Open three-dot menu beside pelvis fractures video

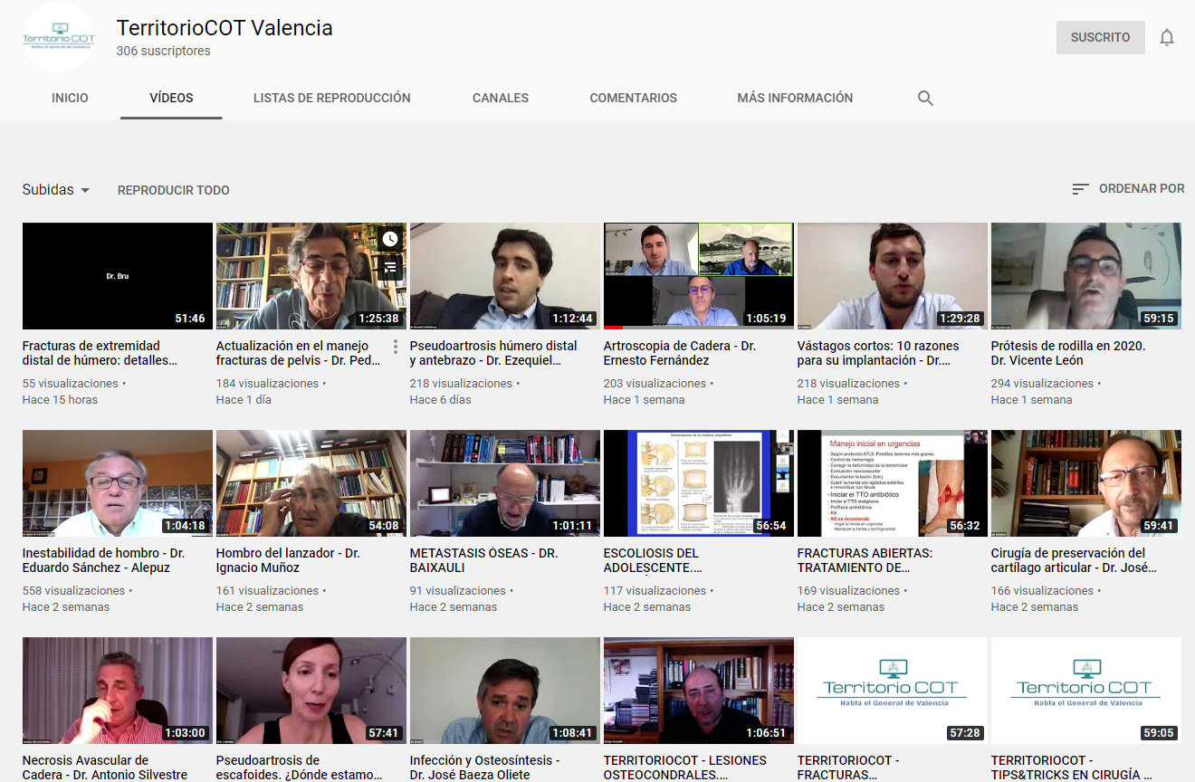coord(396,347)
